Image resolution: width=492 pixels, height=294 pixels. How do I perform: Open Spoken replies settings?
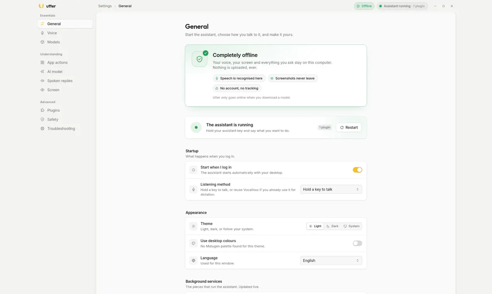click(65, 81)
